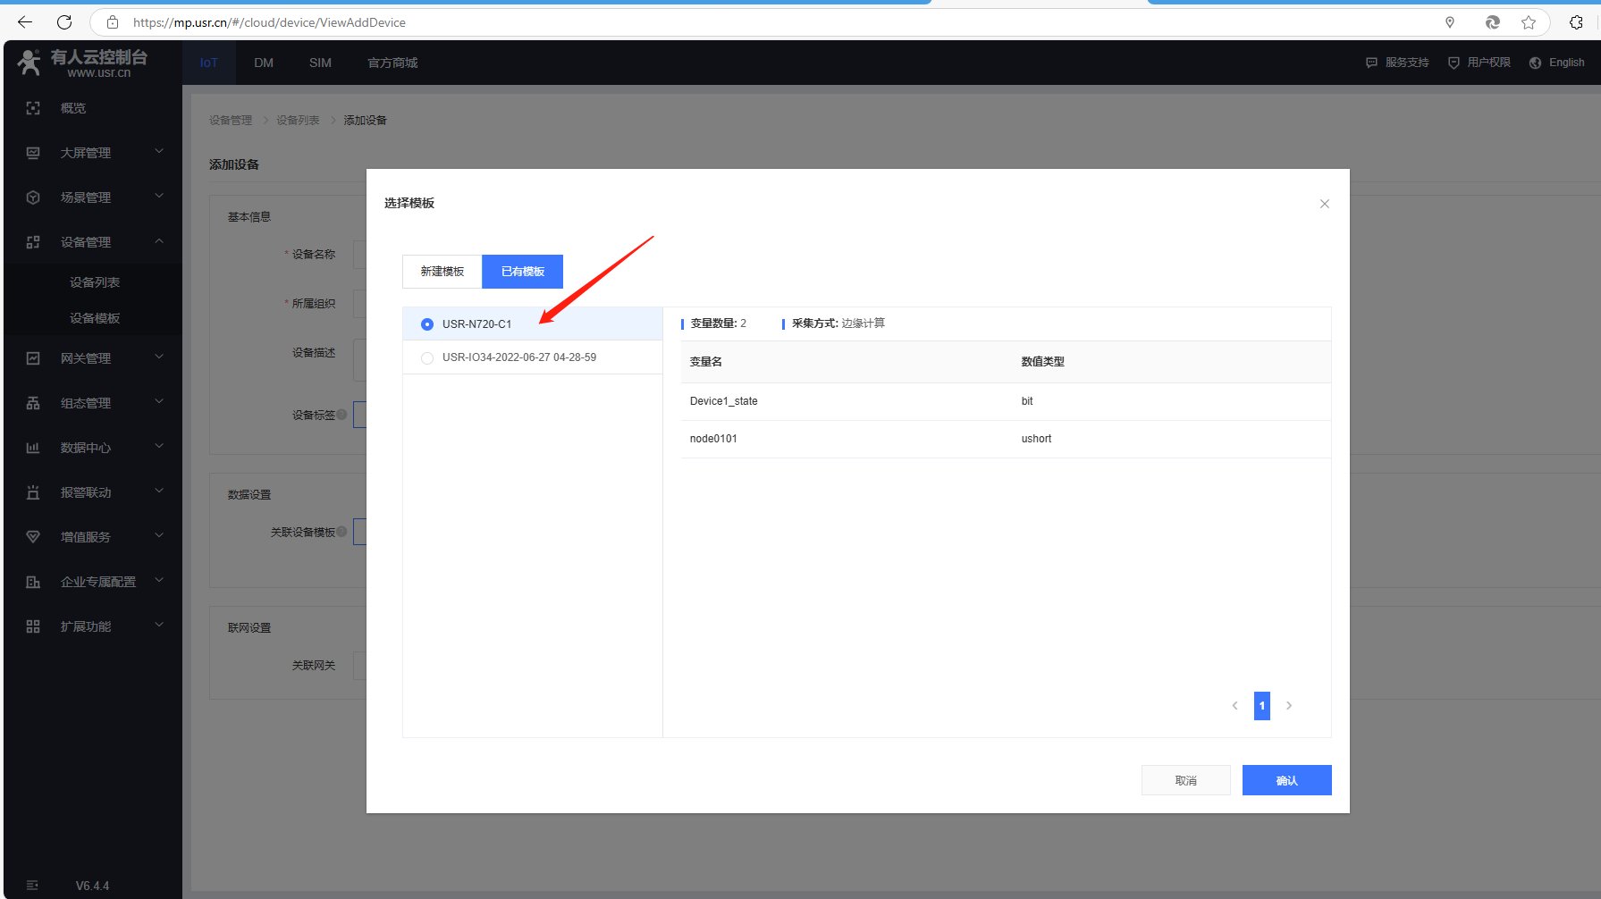
Task: Click the browser back arrow
Action: (25, 22)
